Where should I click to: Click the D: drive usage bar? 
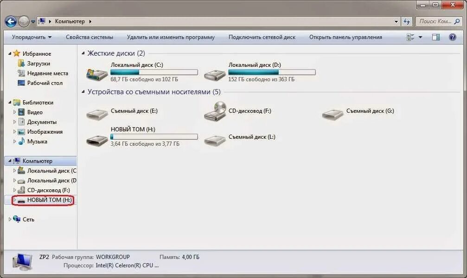click(x=272, y=72)
